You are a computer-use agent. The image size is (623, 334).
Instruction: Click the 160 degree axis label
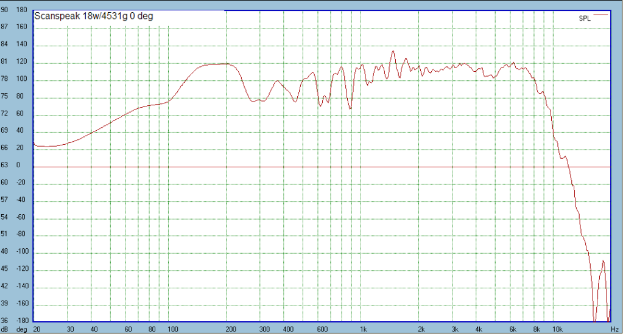click(21, 27)
